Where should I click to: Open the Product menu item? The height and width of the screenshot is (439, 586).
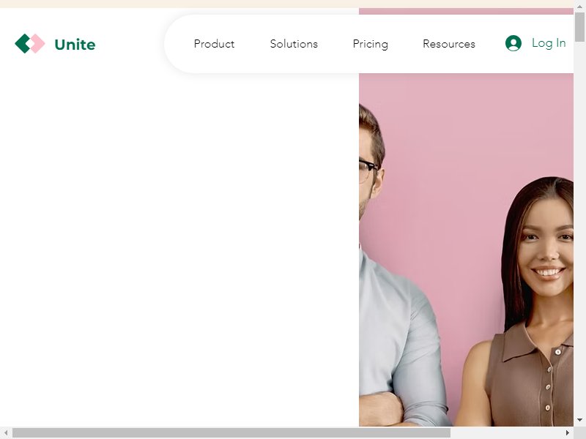tap(214, 44)
